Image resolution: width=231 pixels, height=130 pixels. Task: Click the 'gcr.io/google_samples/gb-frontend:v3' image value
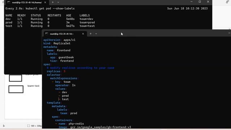pyautogui.click(x=101, y=127)
